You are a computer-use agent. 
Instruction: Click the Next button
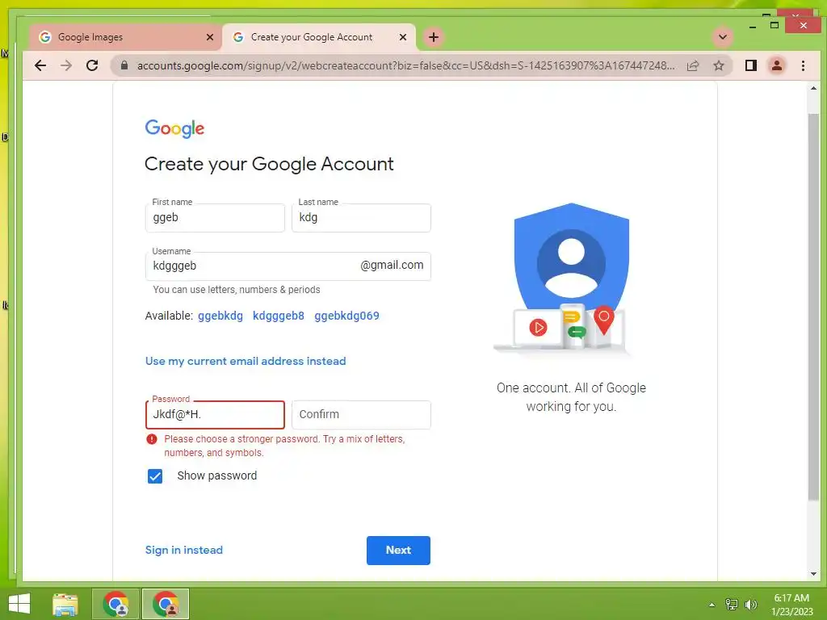click(x=398, y=551)
